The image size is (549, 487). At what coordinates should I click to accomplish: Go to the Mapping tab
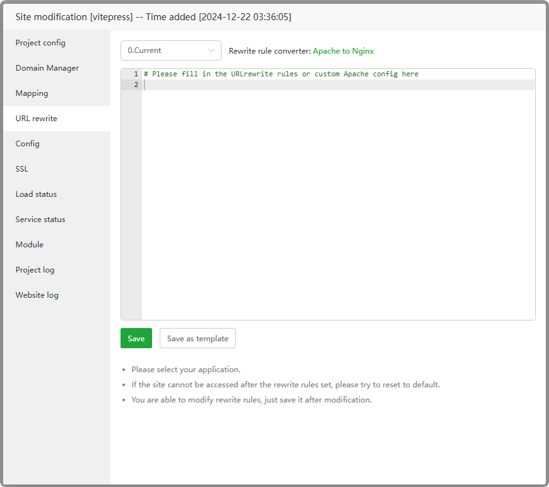pyautogui.click(x=32, y=93)
